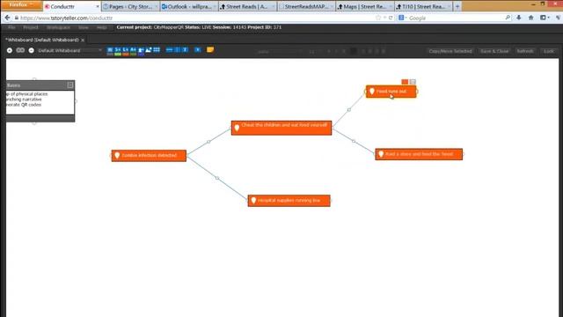Open the Help menu in Conducttr
The image size is (563, 317).
(102, 27)
